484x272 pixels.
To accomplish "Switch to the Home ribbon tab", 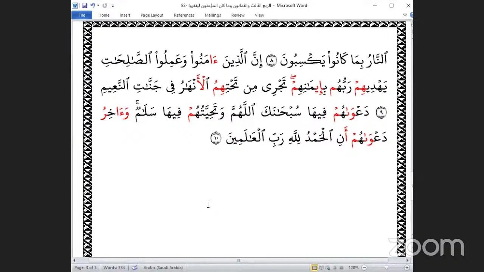I will click(x=104, y=15).
